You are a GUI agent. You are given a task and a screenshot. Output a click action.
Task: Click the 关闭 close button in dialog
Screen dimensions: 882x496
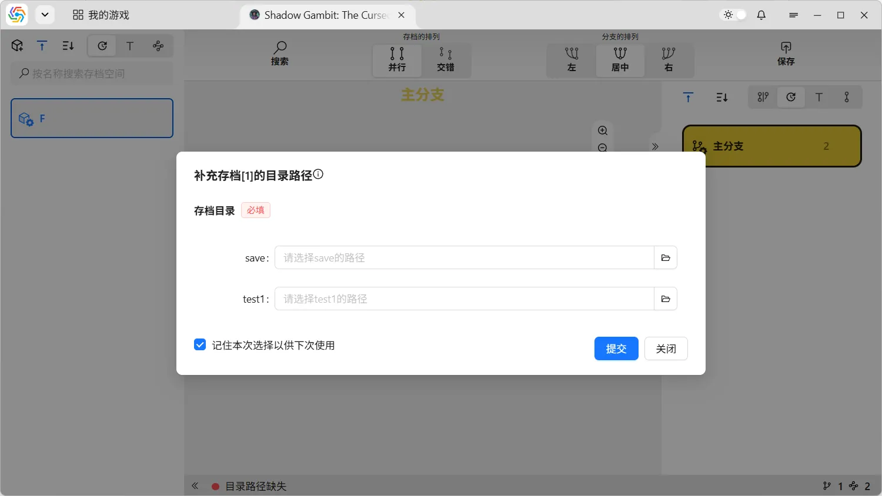666,348
